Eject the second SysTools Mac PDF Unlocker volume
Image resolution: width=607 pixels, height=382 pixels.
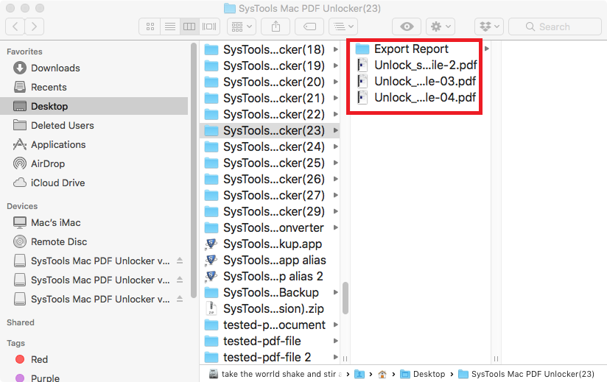[180, 280]
